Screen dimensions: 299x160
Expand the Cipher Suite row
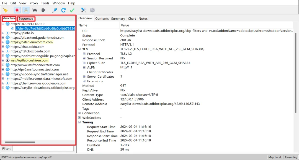[84, 63]
